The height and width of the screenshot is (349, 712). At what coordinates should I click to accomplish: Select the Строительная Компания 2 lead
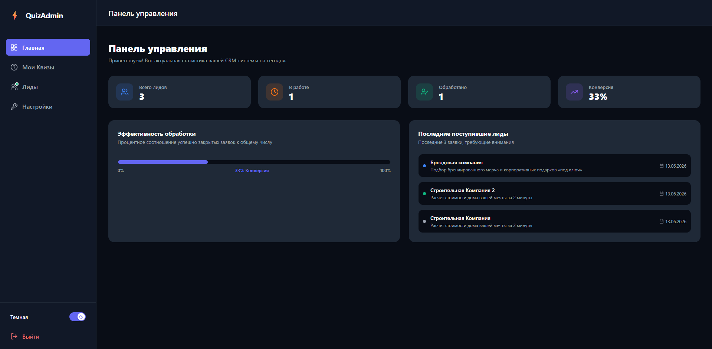[x=555, y=194]
